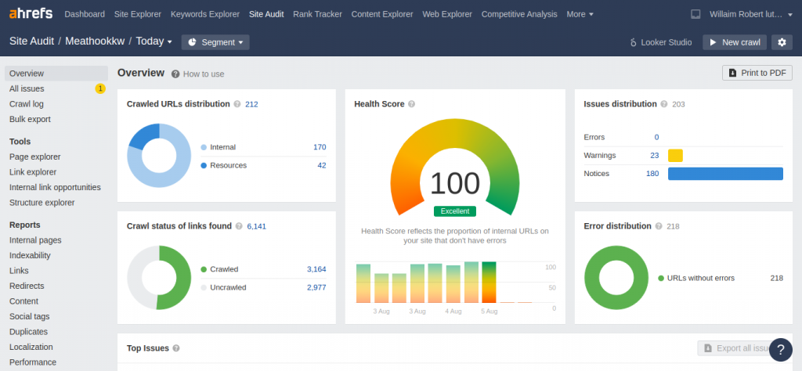Open Keywords Explorer
This screenshot has height=371, width=802.
(x=205, y=14)
